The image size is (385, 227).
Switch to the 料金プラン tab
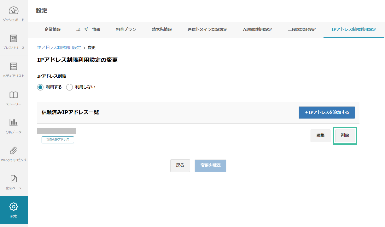coord(125,30)
